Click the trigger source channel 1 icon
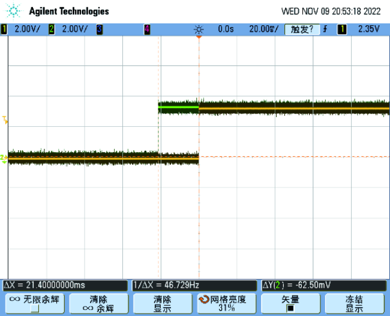Viewport: 390px width, 316px height. [341, 29]
